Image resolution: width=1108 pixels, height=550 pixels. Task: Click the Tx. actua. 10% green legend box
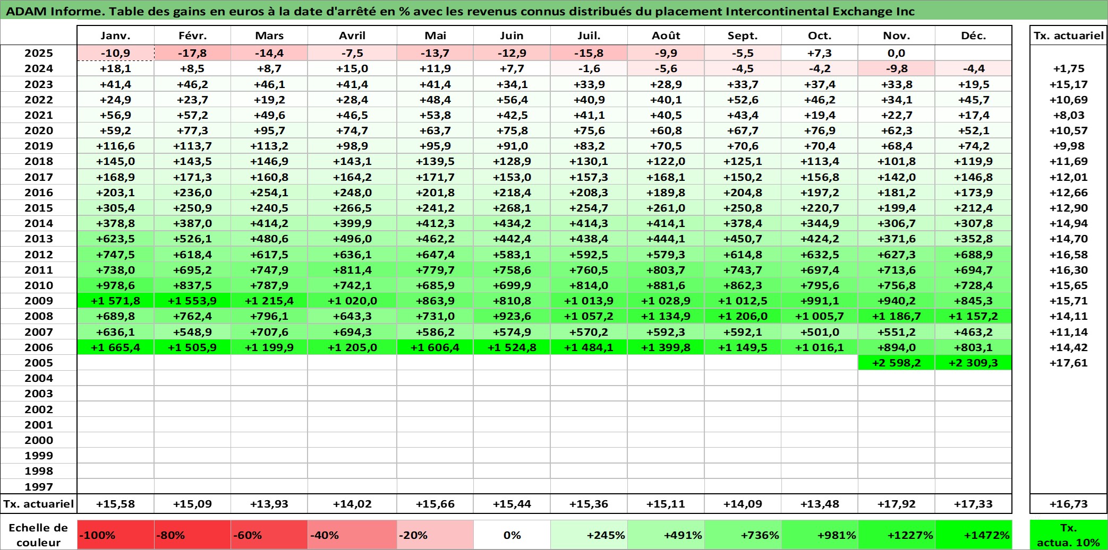click(x=1069, y=535)
